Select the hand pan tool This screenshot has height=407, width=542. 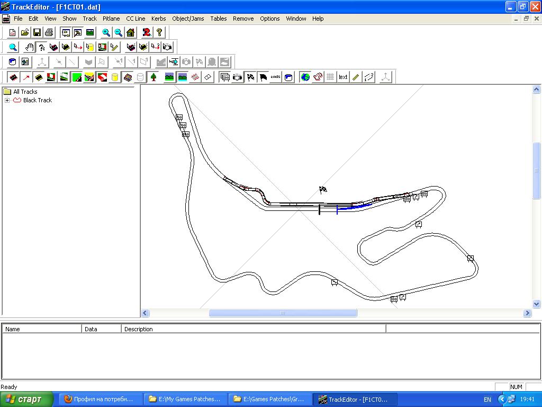30,47
